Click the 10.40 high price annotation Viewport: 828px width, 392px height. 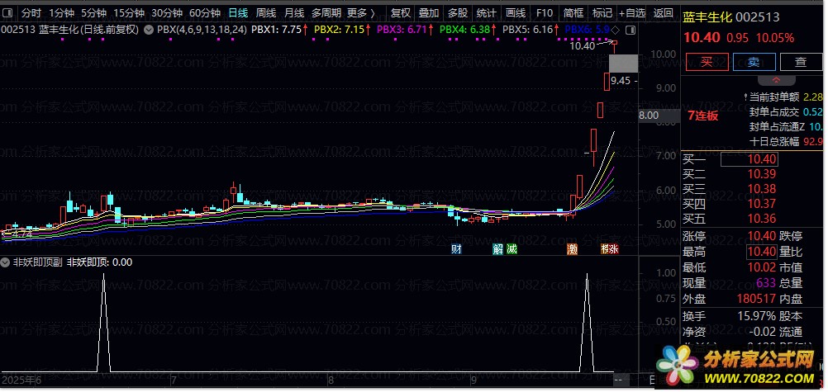click(582, 46)
